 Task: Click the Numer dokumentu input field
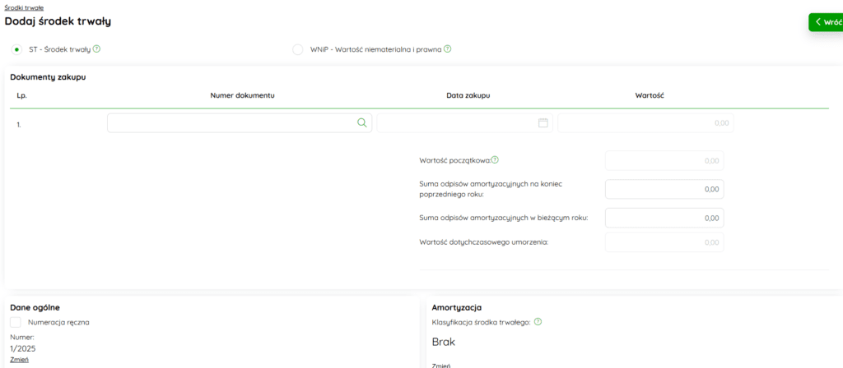coord(231,122)
